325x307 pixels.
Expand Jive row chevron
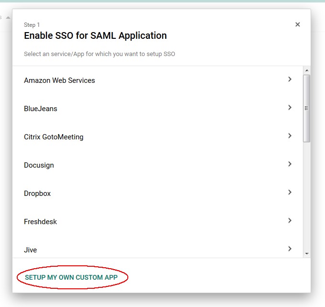coord(290,249)
